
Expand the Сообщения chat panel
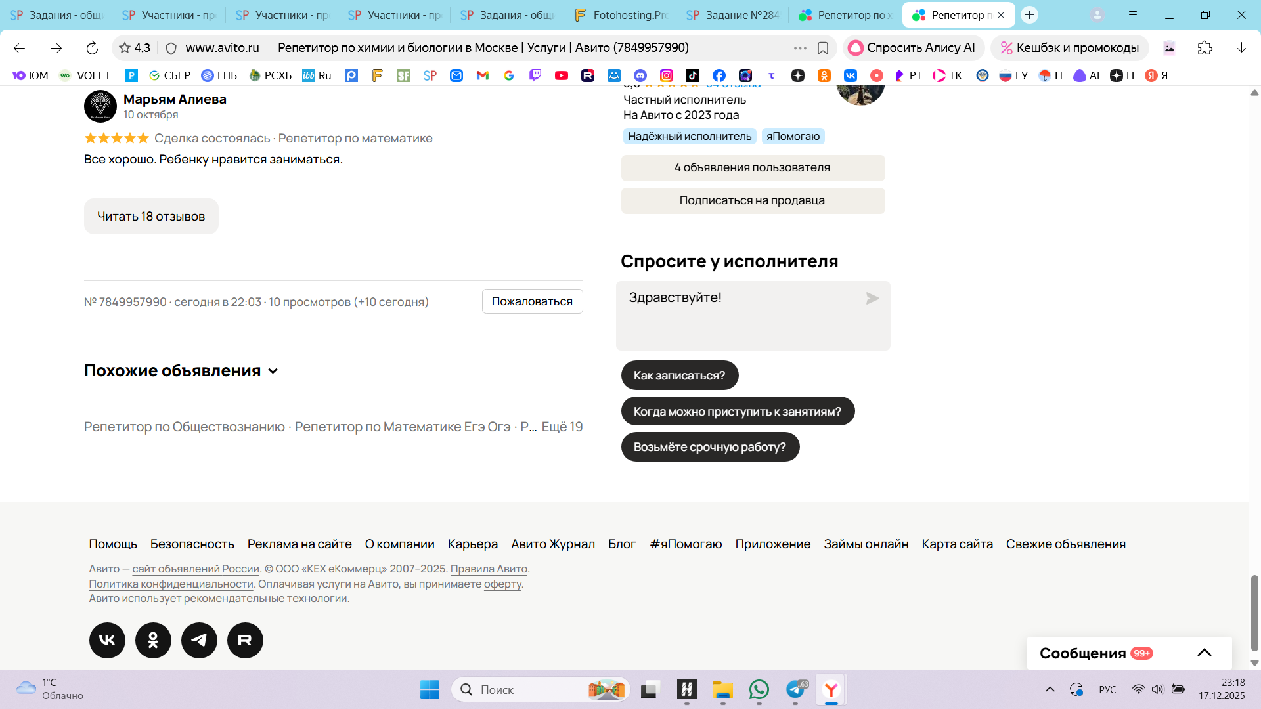(x=1204, y=653)
